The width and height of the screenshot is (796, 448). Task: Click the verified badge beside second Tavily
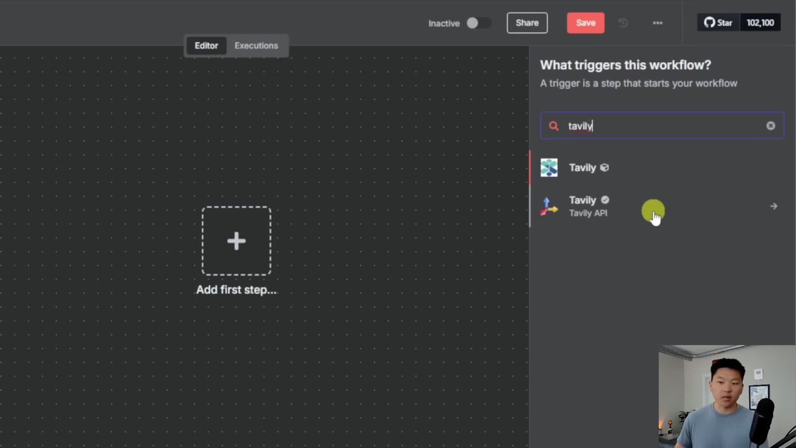coord(605,200)
